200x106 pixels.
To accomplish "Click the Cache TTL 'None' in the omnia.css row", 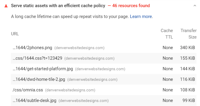I will tap(168, 90).
